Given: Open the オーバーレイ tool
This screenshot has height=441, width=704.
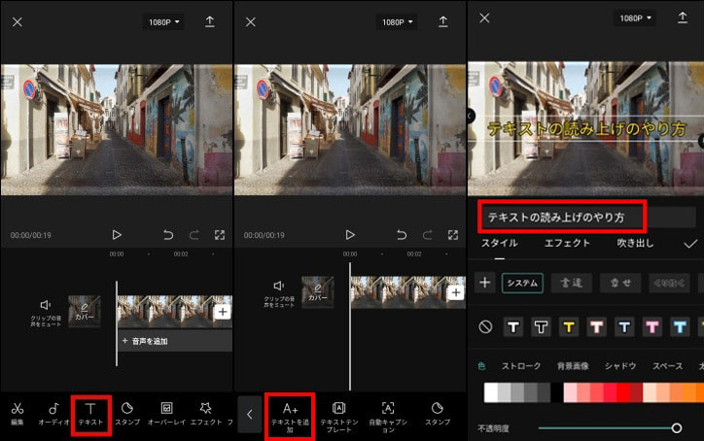Looking at the screenshot, I should (x=166, y=414).
